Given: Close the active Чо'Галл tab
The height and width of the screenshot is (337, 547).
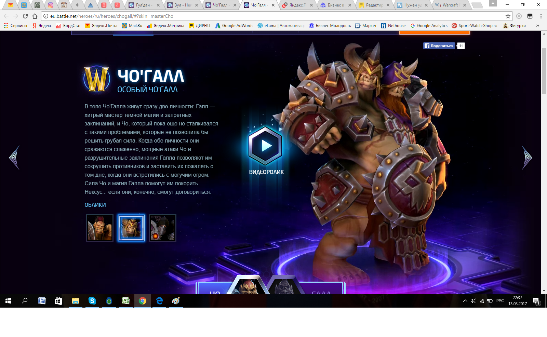Looking at the screenshot, I should pyautogui.click(x=273, y=5).
